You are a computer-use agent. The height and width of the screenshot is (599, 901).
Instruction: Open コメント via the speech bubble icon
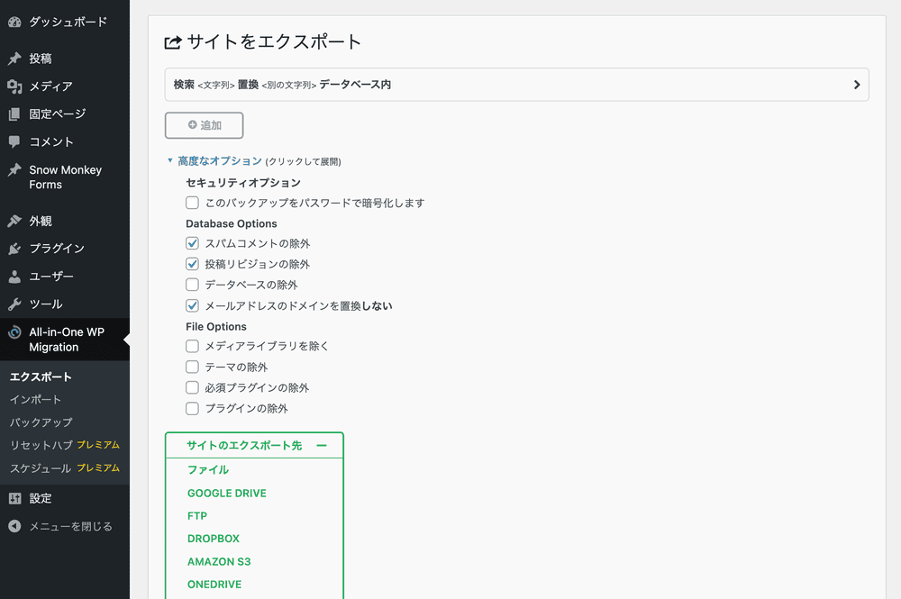tap(14, 141)
